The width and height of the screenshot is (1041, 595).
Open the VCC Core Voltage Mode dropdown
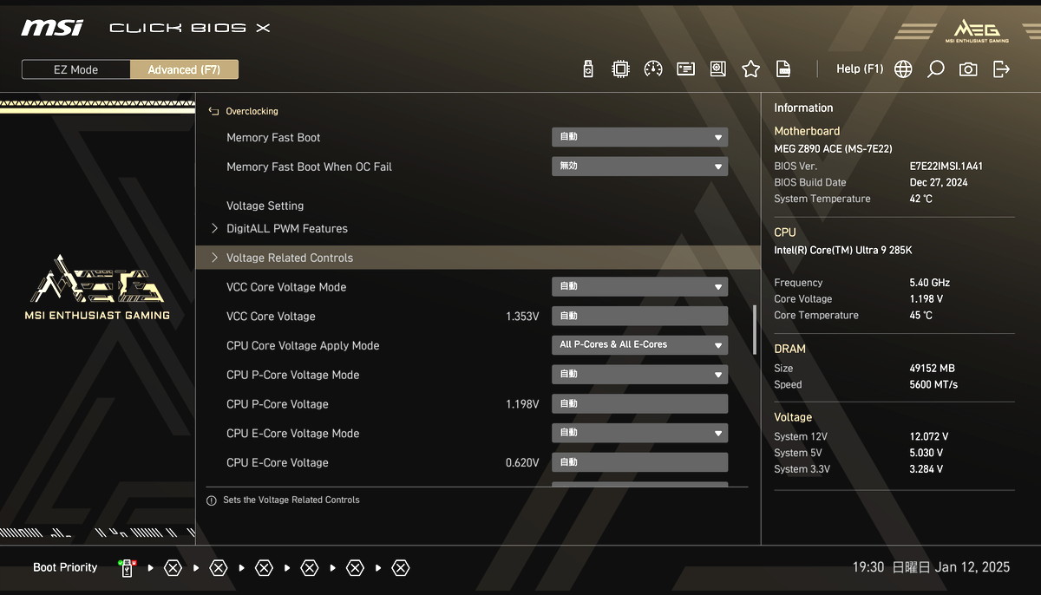pyautogui.click(x=639, y=286)
